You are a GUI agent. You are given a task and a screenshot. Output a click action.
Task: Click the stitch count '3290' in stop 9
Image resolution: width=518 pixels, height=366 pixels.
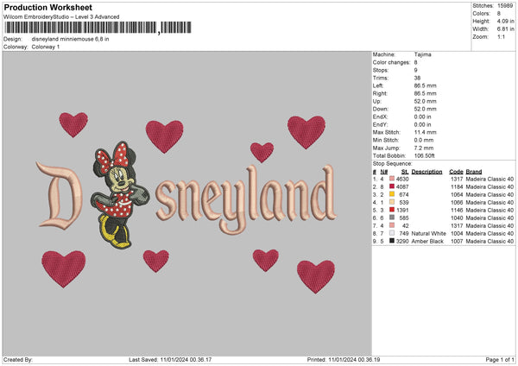coord(402,241)
